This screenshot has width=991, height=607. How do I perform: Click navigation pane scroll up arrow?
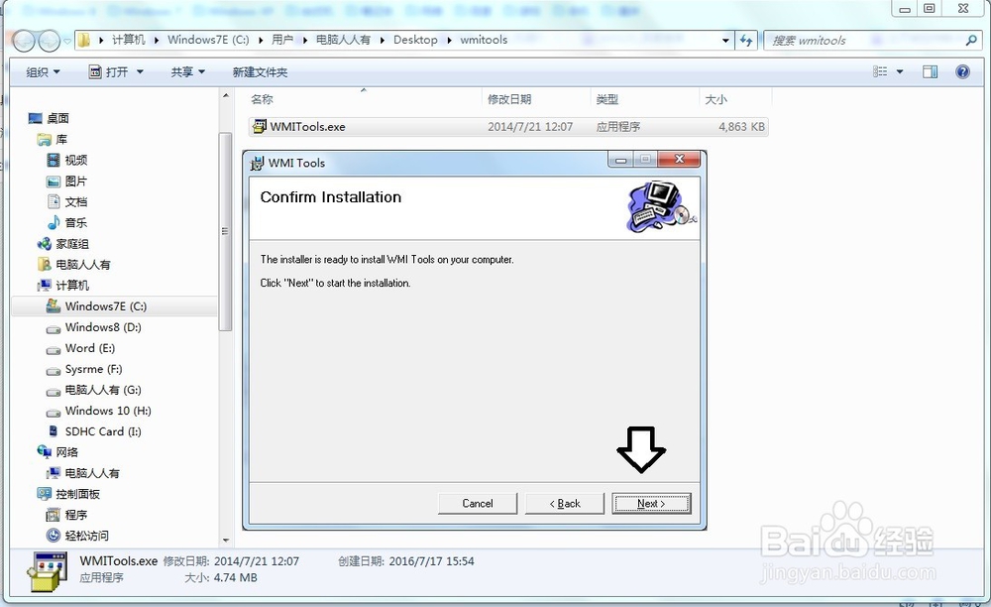226,96
